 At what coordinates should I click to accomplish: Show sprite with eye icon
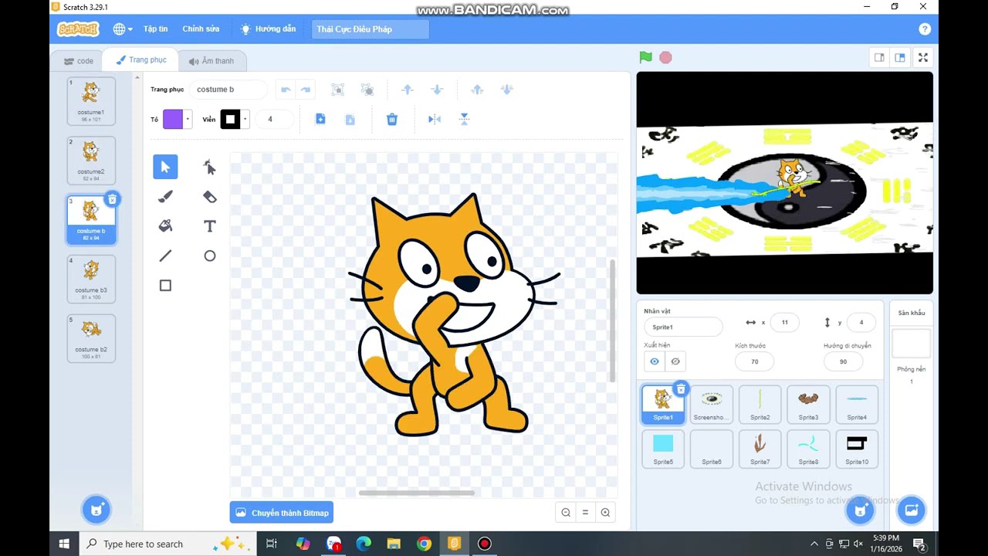(x=655, y=361)
